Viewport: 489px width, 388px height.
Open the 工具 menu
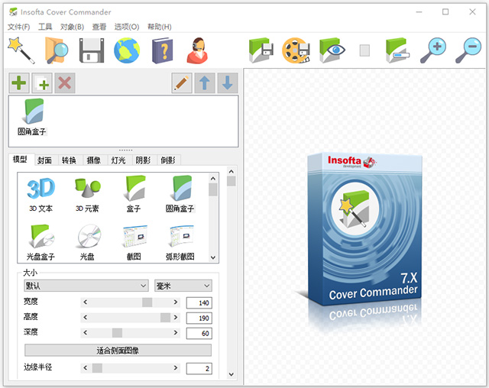pyautogui.click(x=45, y=27)
